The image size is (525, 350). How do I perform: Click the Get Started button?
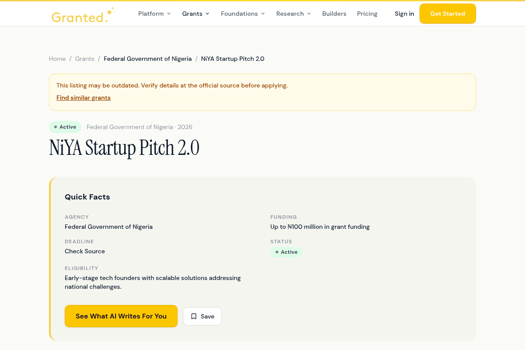pos(448,14)
